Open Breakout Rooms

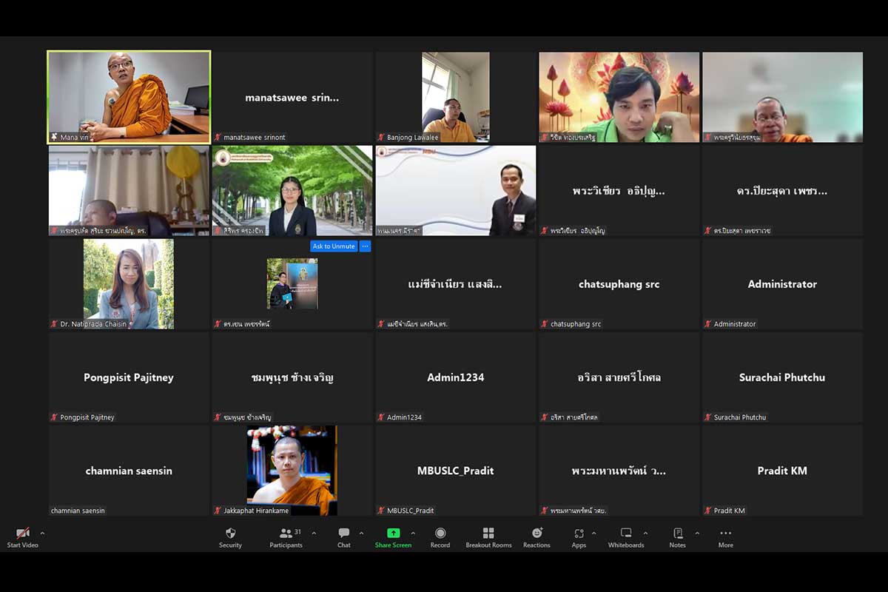[x=488, y=537]
